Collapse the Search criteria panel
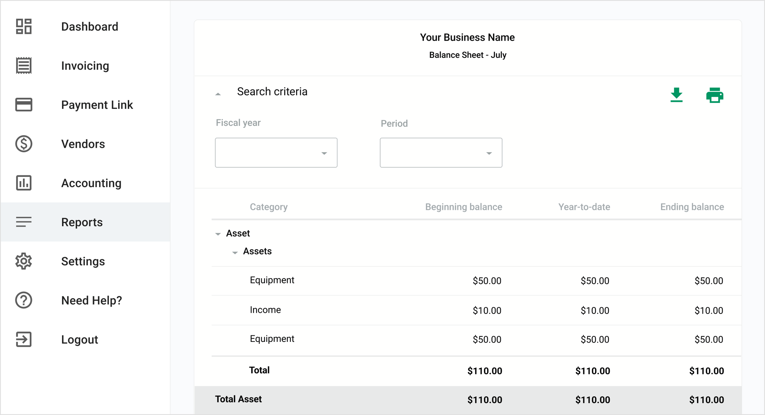This screenshot has height=415, width=765. click(219, 93)
